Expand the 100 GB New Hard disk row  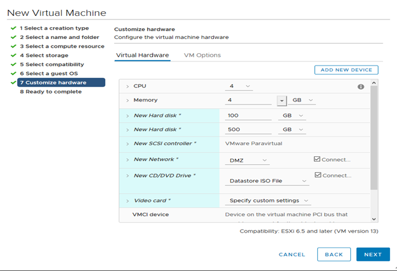pyautogui.click(x=127, y=116)
